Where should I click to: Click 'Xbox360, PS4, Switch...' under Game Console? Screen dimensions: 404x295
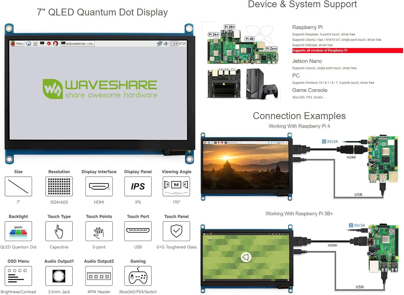[309, 97]
